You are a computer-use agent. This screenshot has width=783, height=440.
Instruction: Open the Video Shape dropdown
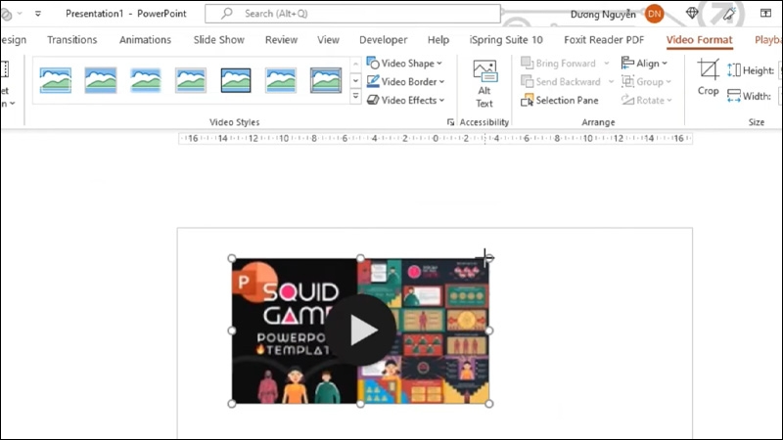click(x=404, y=64)
